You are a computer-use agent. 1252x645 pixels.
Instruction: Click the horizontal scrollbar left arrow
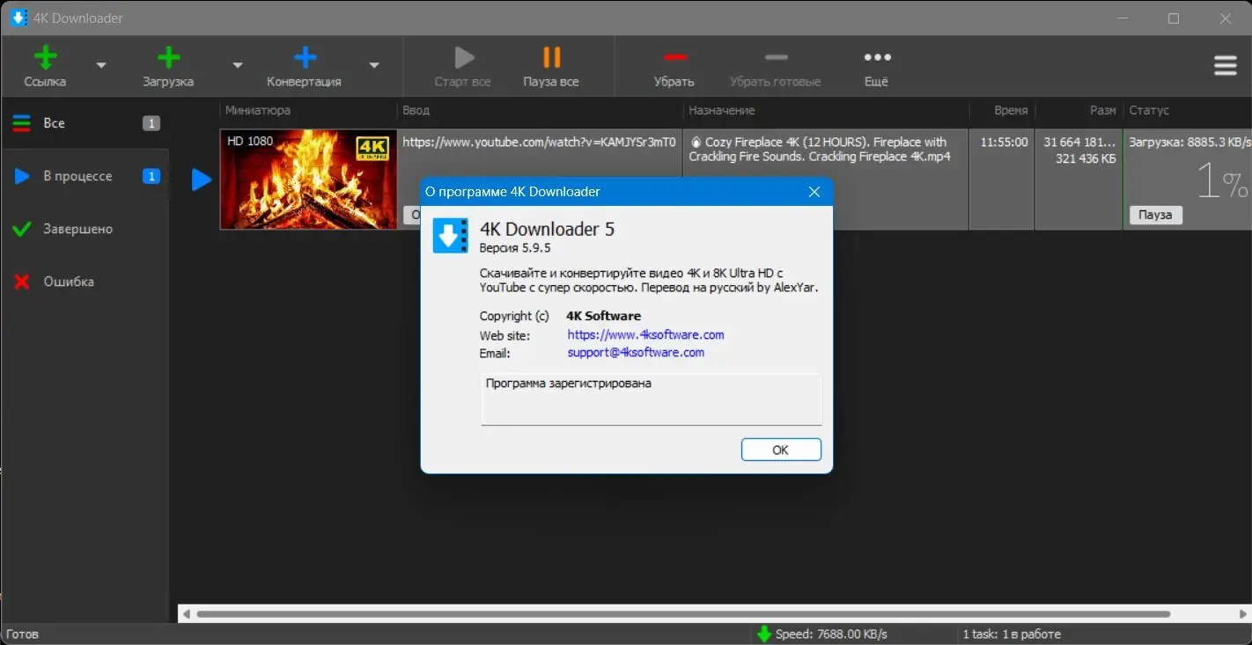[187, 614]
